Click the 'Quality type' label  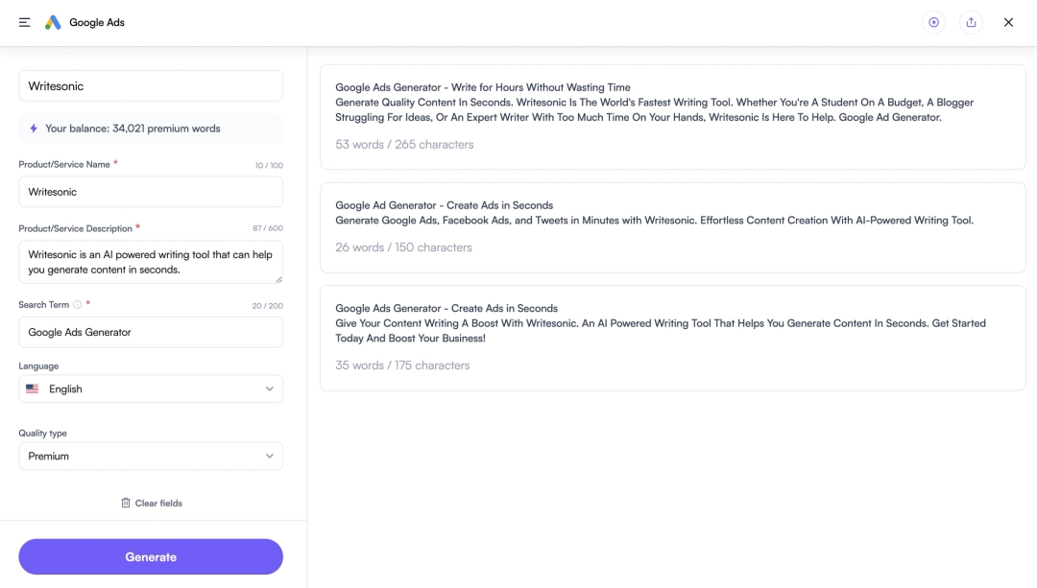(x=42, y=434)
